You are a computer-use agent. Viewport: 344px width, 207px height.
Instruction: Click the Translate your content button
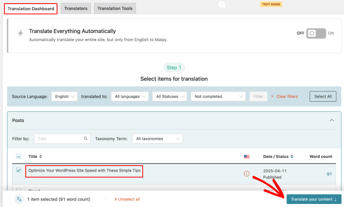click(314, 199)
